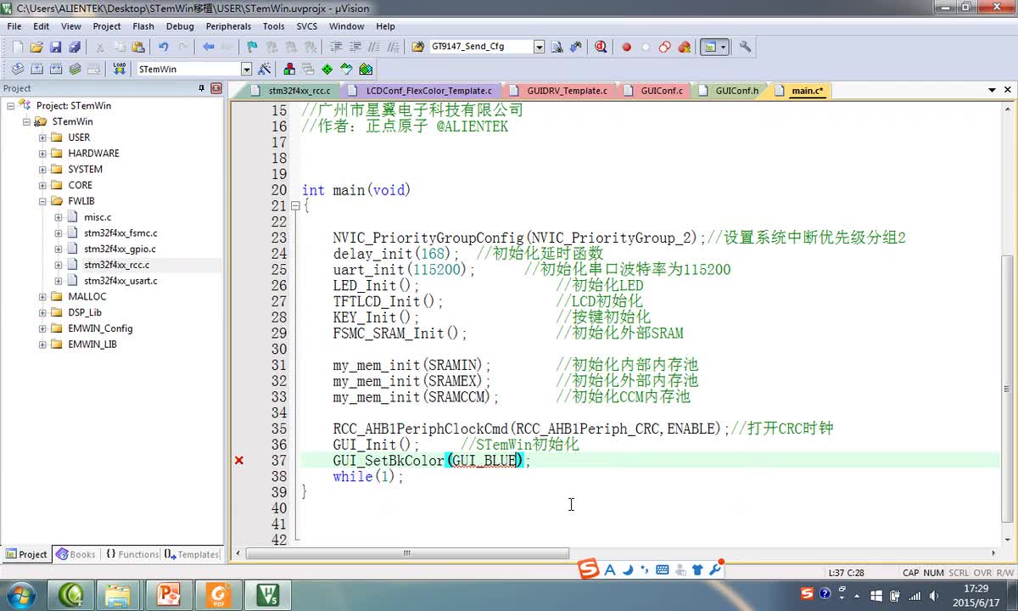Viewport: 1018px width, 611px height.
Task: Insert a bookmark with the flag icon
Action: pyautogui.click(x=252, y=47)
